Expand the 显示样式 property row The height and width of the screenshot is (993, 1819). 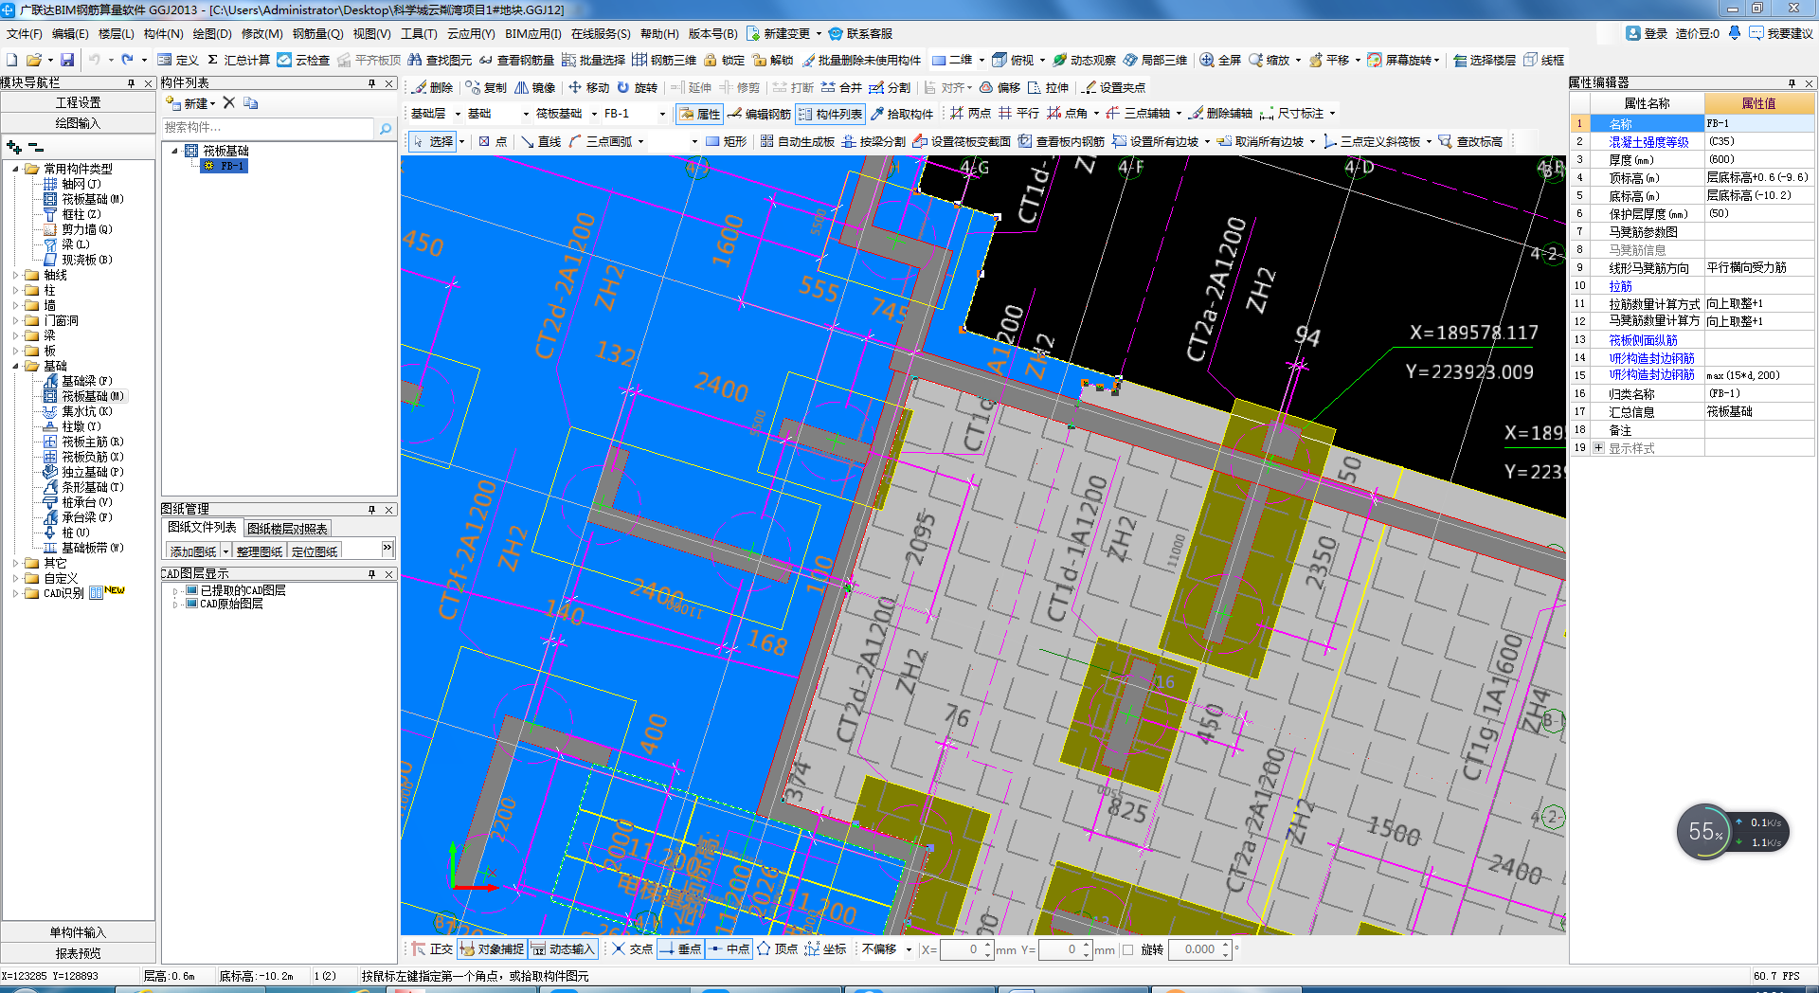(x=1599, y=448)
